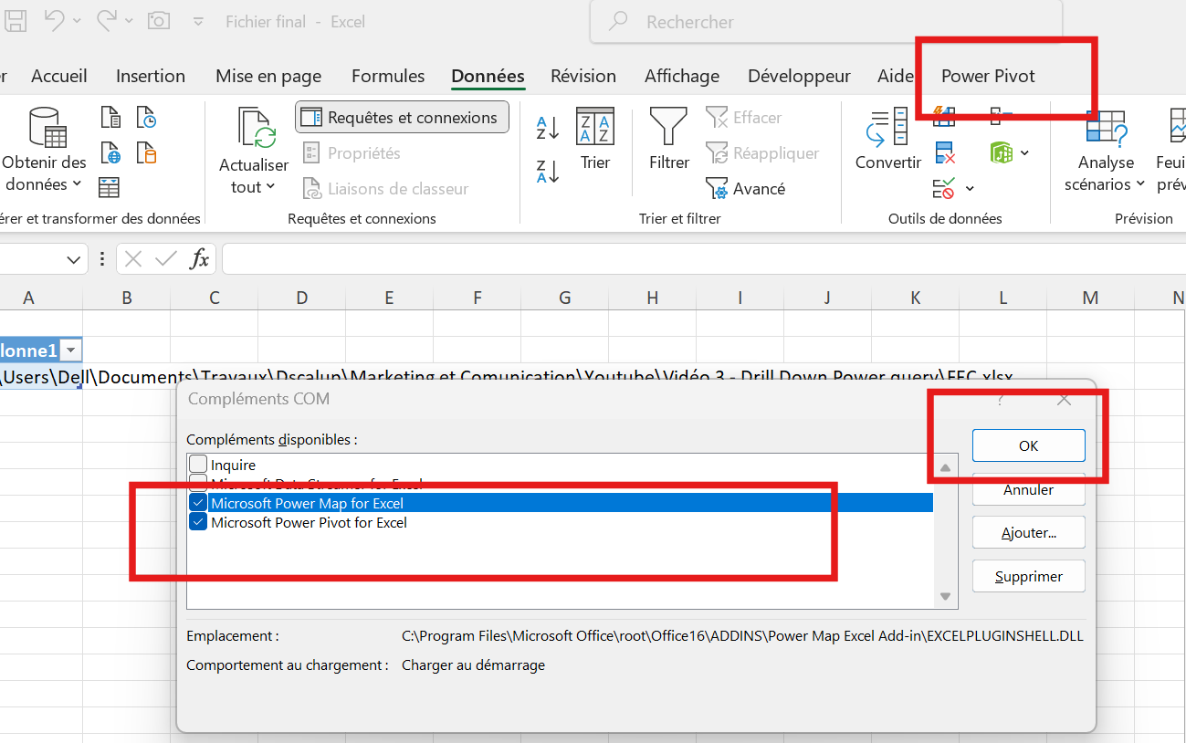Uncheck Microsoft Power Map for Excel

point(198,503)
